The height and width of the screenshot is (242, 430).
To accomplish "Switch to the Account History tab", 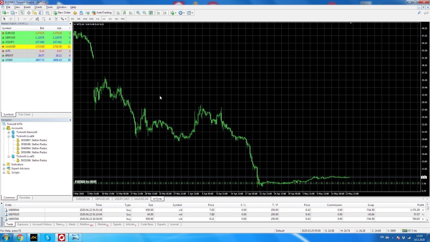I will coord(42,224).
